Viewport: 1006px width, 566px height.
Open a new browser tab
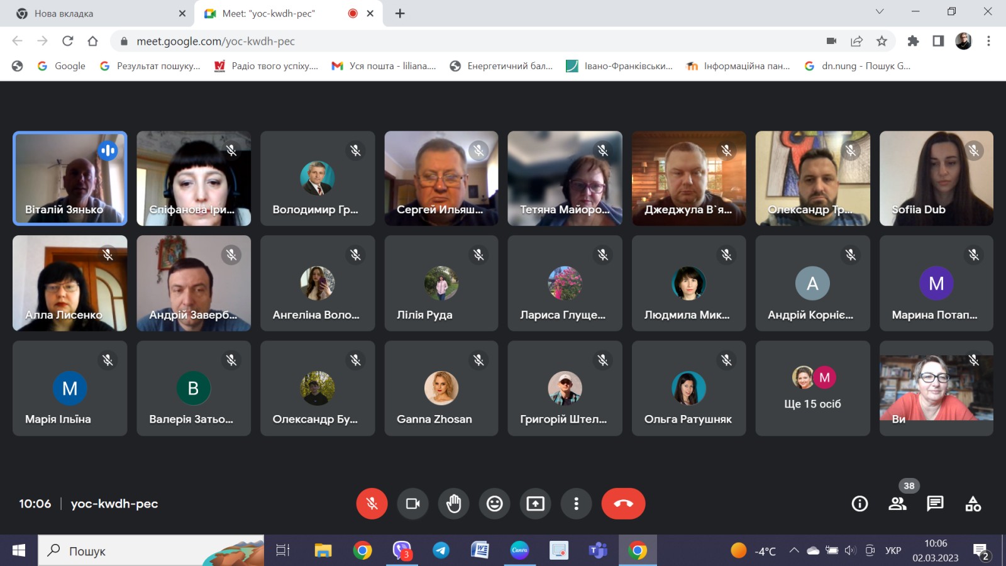400,13
